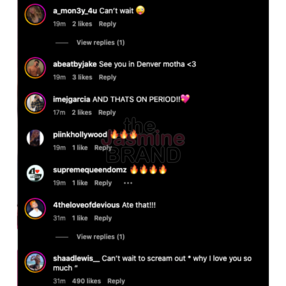Reply to imejgarcia's comment
Screen dimensions: 286x286
[107, 113]
